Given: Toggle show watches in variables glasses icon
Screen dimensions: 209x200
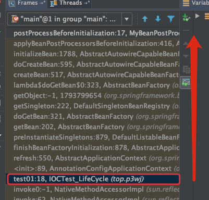Looking at the screenshot, I should tap(186, 82).
